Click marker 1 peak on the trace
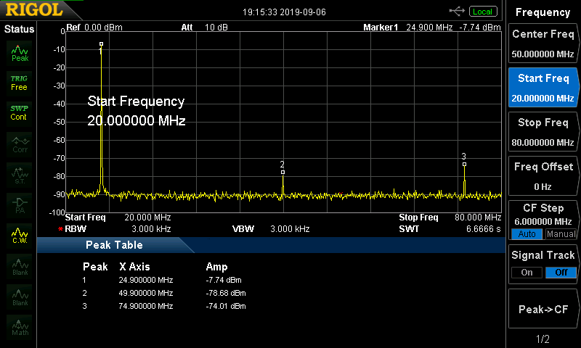 101,44
